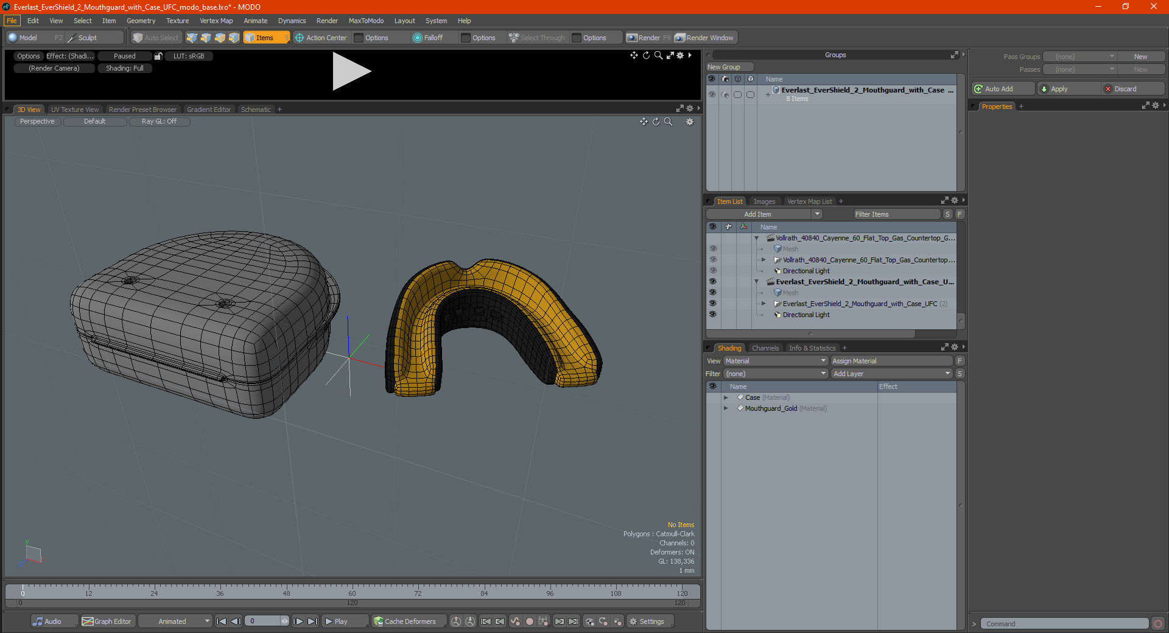Click Assign Material button

point(891,361)
